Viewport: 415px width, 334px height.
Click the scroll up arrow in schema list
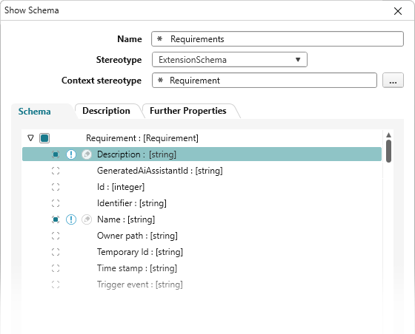[388, 134]
